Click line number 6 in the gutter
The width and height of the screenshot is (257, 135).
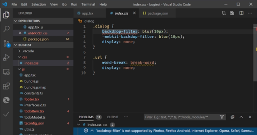tap(84, 52)
